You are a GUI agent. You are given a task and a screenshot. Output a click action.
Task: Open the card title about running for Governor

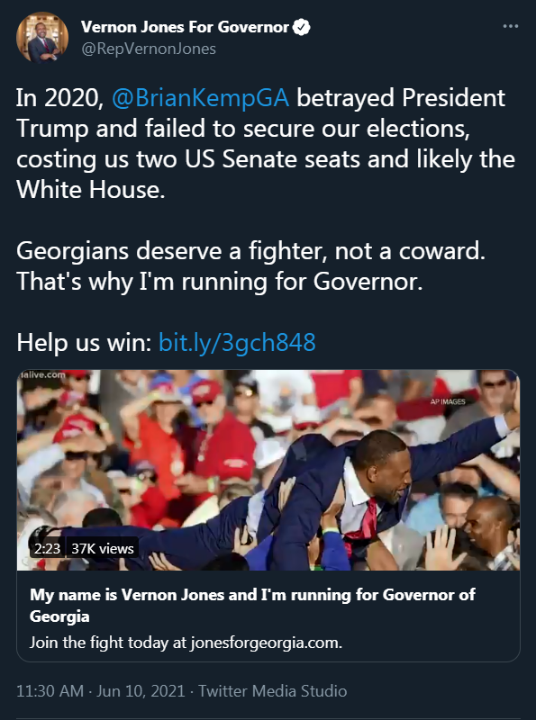click(252, 605)
